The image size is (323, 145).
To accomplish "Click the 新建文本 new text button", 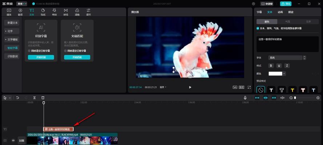I will (12, 23).
